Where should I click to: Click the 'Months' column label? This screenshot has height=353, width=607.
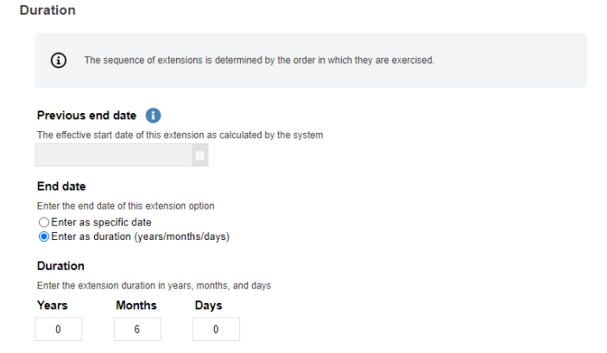click(136, 306)
